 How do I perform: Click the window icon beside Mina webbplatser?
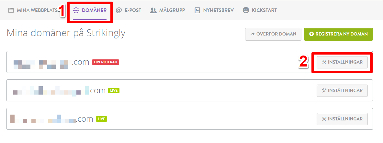(11, 10)
